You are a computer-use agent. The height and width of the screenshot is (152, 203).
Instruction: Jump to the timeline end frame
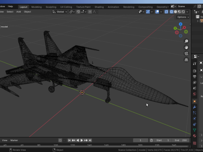[90, 140]
